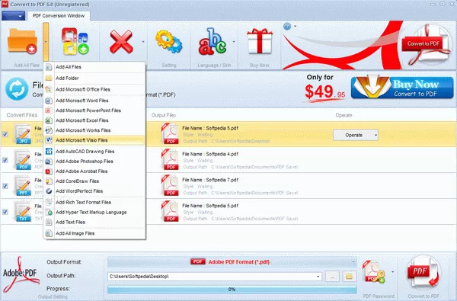Select Add All Image Files
This screenshot has height=301, width=457.
94,233
